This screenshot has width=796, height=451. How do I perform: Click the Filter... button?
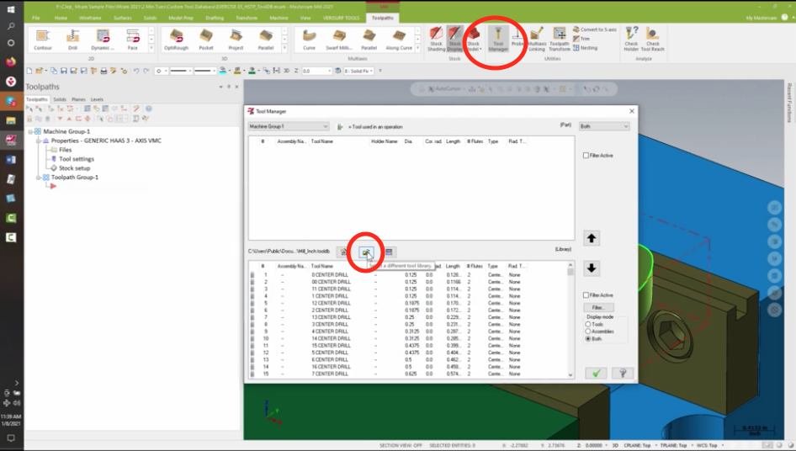[x=598, y=308]
